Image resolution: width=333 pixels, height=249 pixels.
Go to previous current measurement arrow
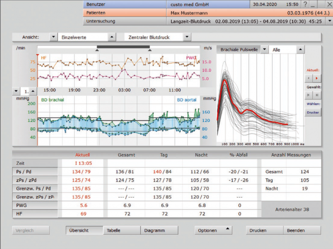pyautogui.click(x=309, y=79)
